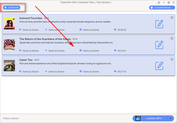Click duration clock icon for Guardians of the Galaxy
177x123 pixels.
[x=115, y=50]
